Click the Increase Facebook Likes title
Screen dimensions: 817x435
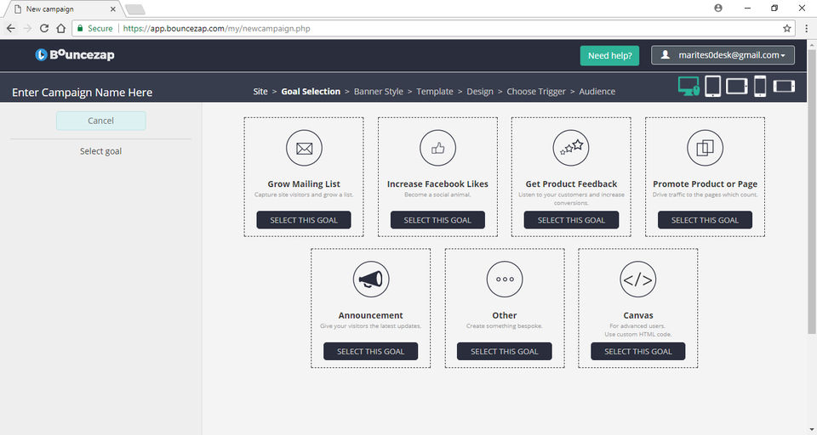tap(437, 184)
